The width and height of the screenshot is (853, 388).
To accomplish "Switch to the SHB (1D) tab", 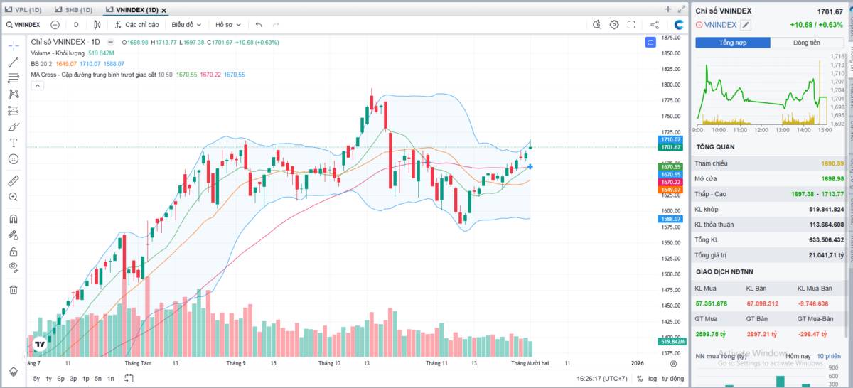I will pyautogui.click(x=75, y=10).
